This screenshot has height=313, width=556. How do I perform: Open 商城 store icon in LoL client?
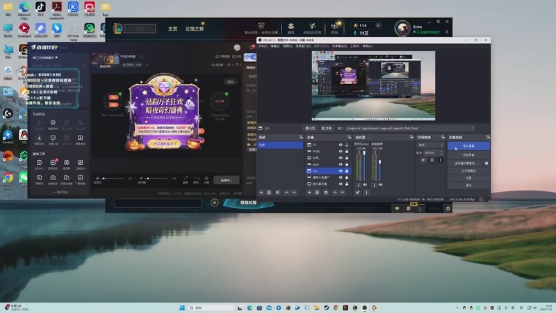[334, 28]
